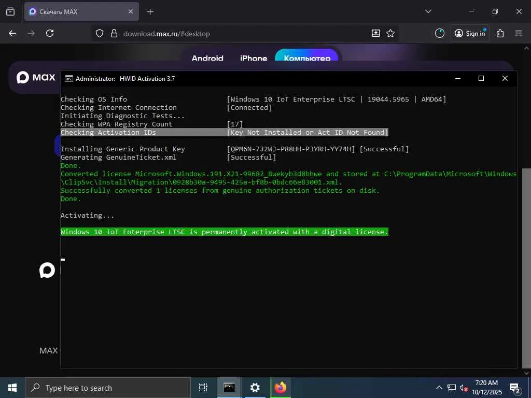Click install/save page icon in address bar

[375, 33]
